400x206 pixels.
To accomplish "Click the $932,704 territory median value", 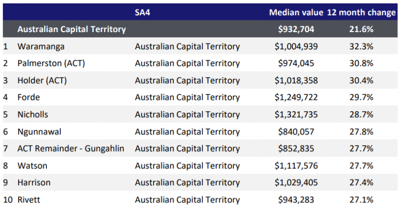I will tap(296, 29).
